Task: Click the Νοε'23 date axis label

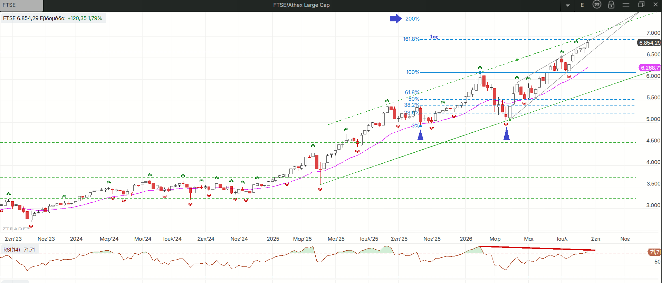Action: tap(46, 239)
